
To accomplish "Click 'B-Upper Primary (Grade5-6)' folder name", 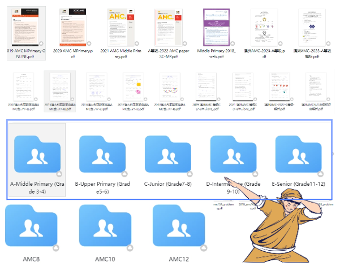I will coord(102,187).
